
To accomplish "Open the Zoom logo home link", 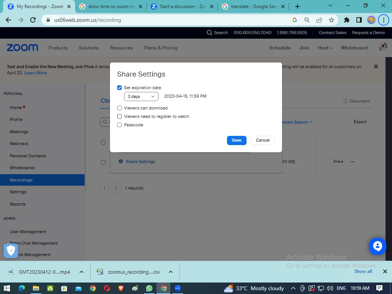I will (23, 47).
